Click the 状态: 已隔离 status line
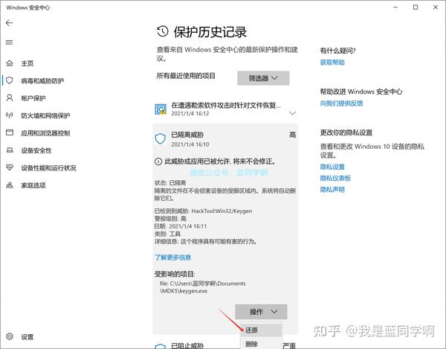Screen dimensions: 446x349 tap(170, 182)
